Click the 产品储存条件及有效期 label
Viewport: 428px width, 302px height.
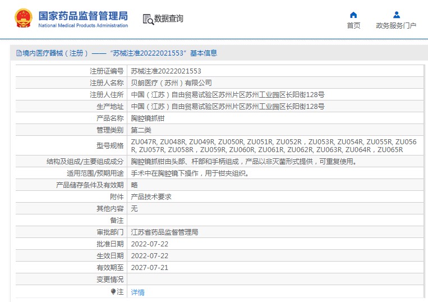[x=90, y=185]
